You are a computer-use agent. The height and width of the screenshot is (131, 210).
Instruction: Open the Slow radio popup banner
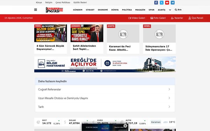click(105, 128)
